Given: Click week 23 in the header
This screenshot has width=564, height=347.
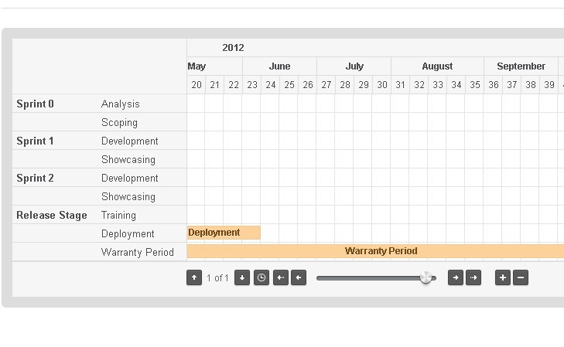Looking at the screenshot, I should [x=252, y=85].
